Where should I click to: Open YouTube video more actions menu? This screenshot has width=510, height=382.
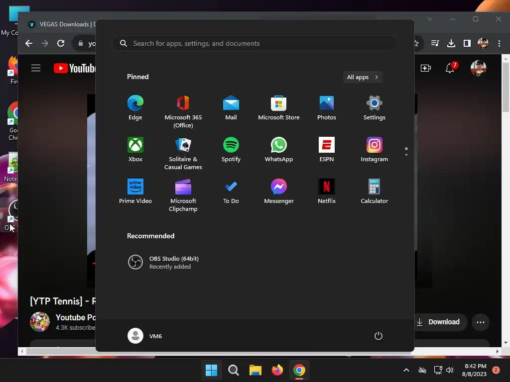pyautogui.click(x=481, y=322)
